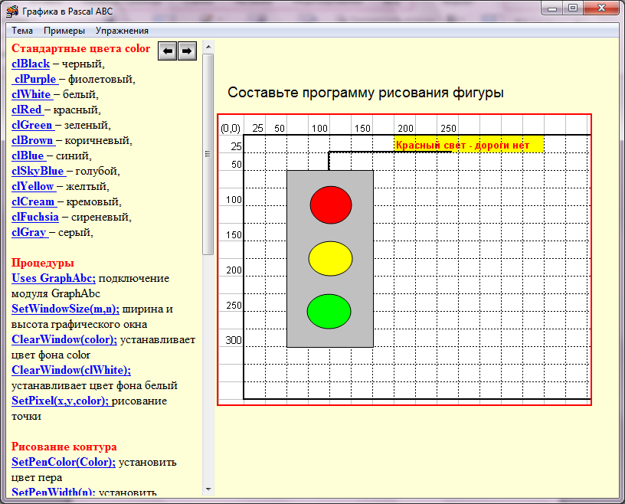Select the clPurple color link
Viewport: 625px width, 504px height.
pos(34,80)
